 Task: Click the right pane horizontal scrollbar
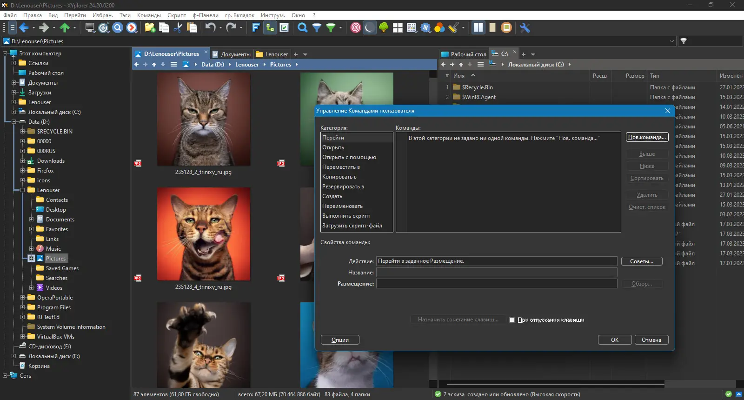click(x=553, y=385)
